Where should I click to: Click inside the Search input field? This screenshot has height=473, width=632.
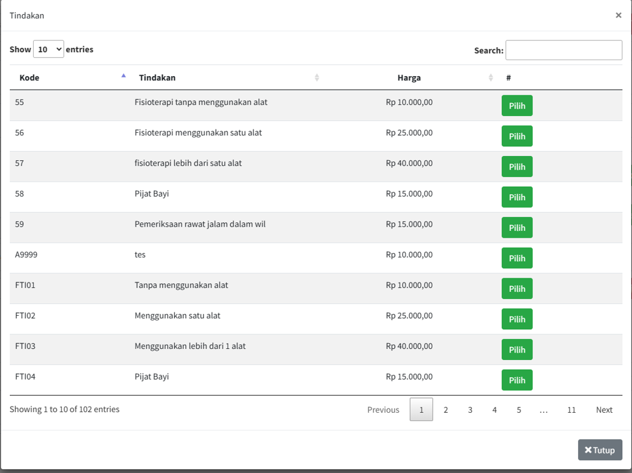click(563, 50)
